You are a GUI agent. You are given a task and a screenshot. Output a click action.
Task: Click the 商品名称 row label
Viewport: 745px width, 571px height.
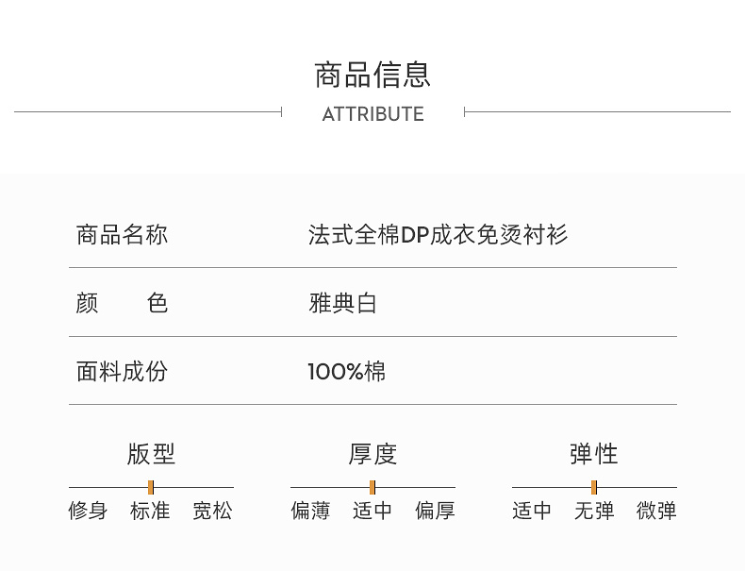(122, 235)
